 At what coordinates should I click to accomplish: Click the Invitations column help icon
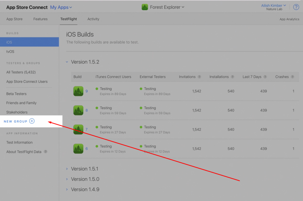coord(199,77)
